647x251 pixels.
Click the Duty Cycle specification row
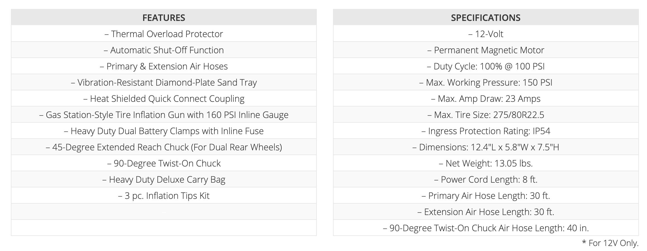486,66
